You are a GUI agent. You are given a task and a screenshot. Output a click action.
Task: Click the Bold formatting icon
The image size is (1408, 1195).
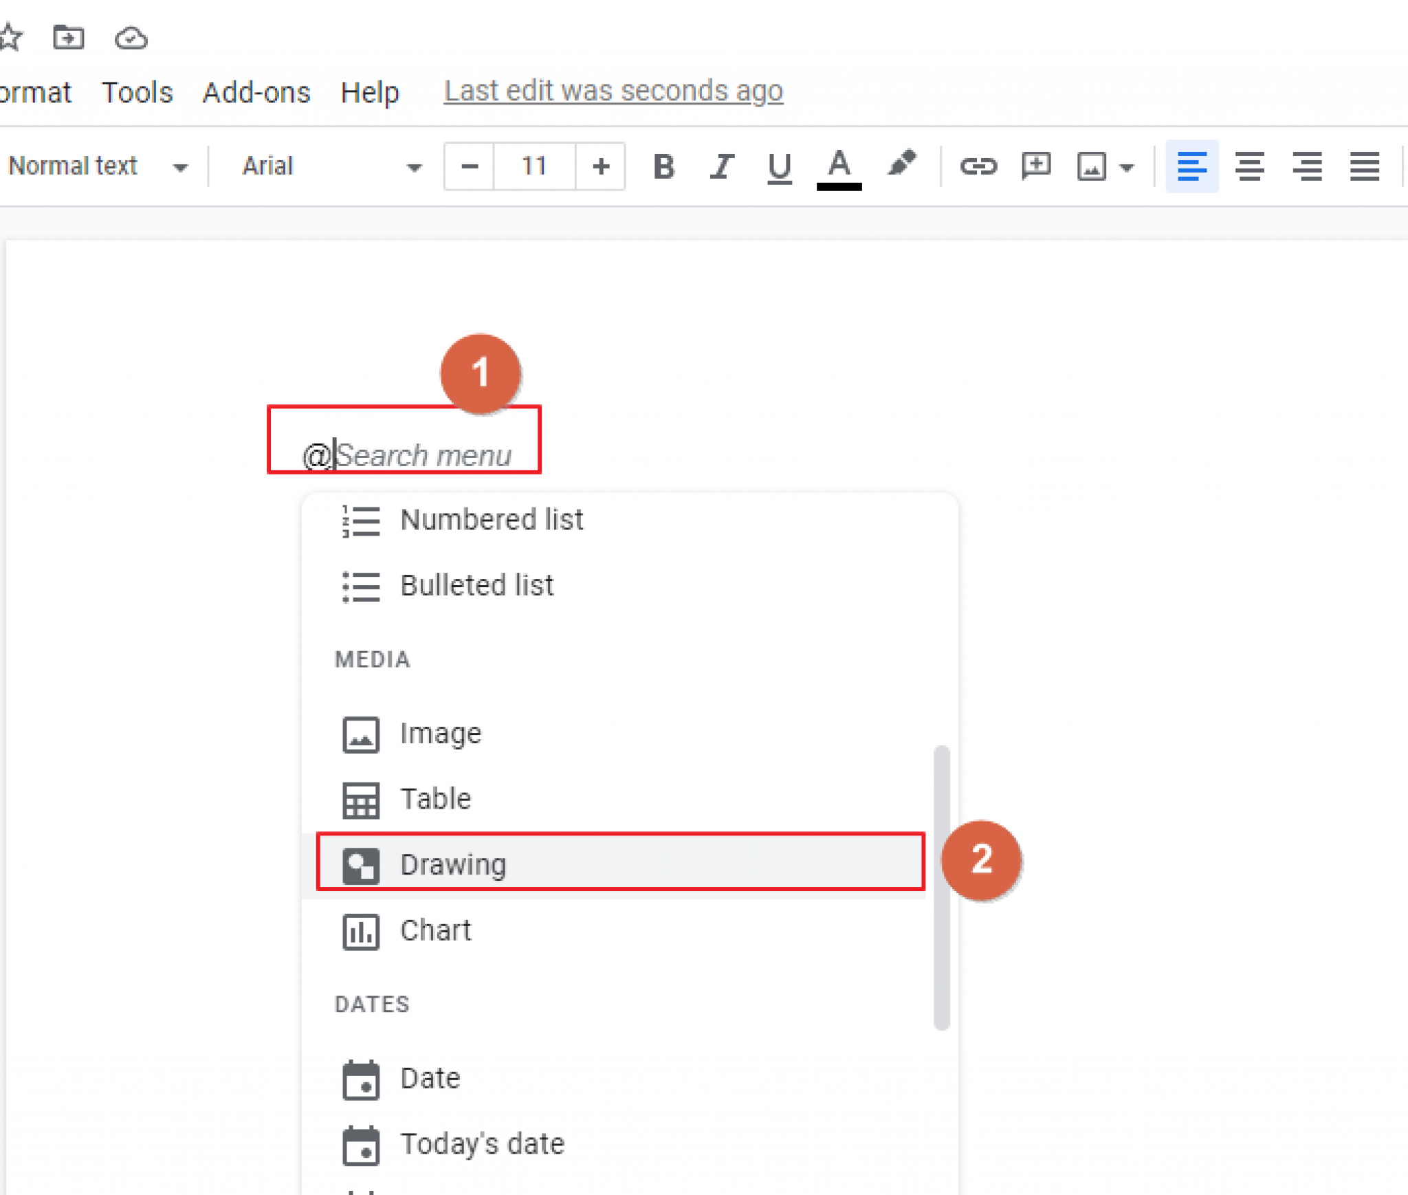click(665, 166)
